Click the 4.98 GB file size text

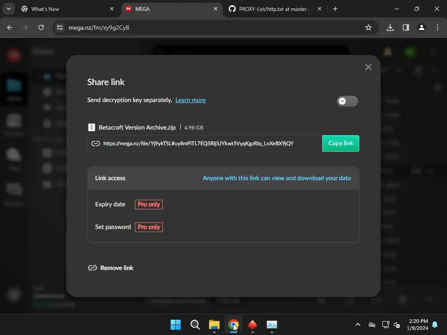(193, 128)
